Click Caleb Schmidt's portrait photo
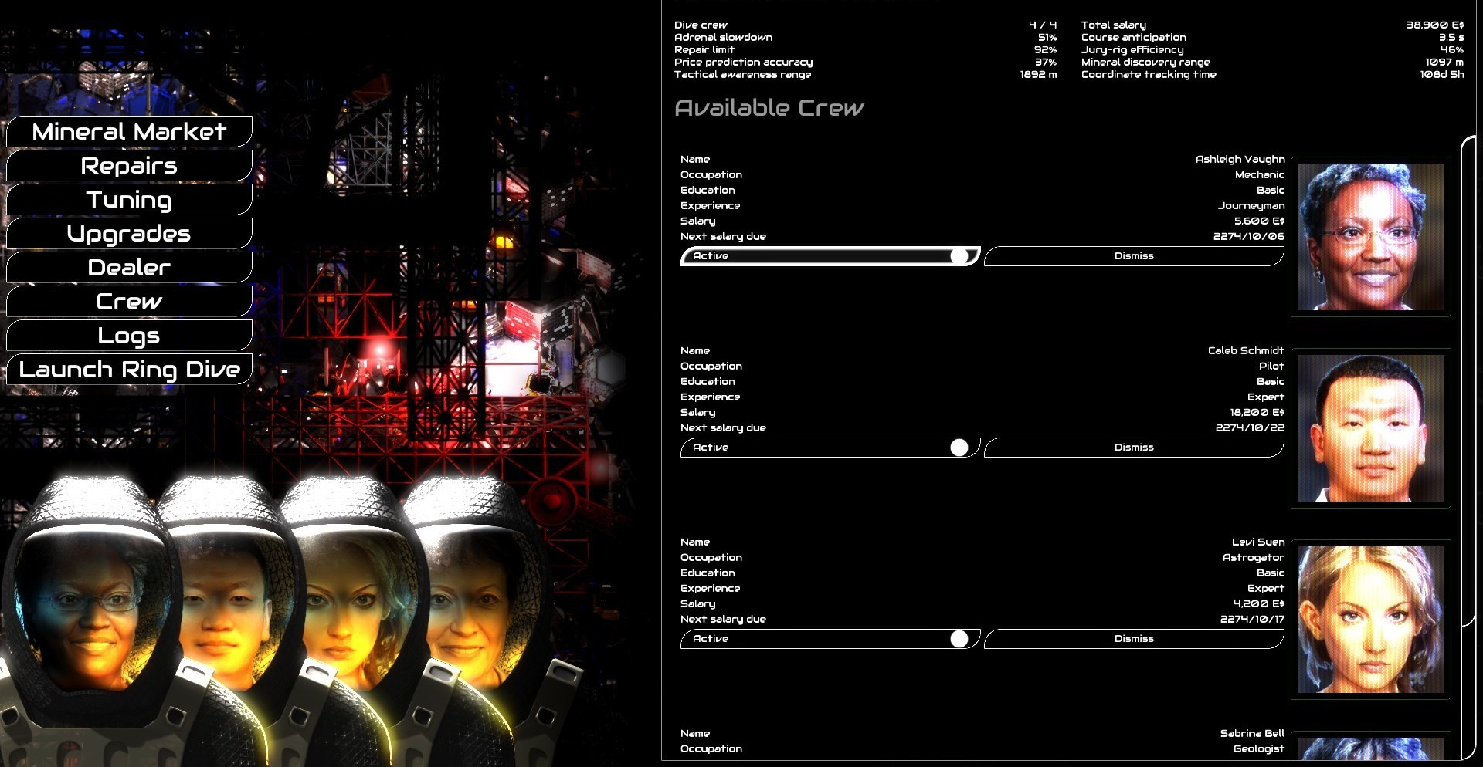 (x=1370, y=428)
